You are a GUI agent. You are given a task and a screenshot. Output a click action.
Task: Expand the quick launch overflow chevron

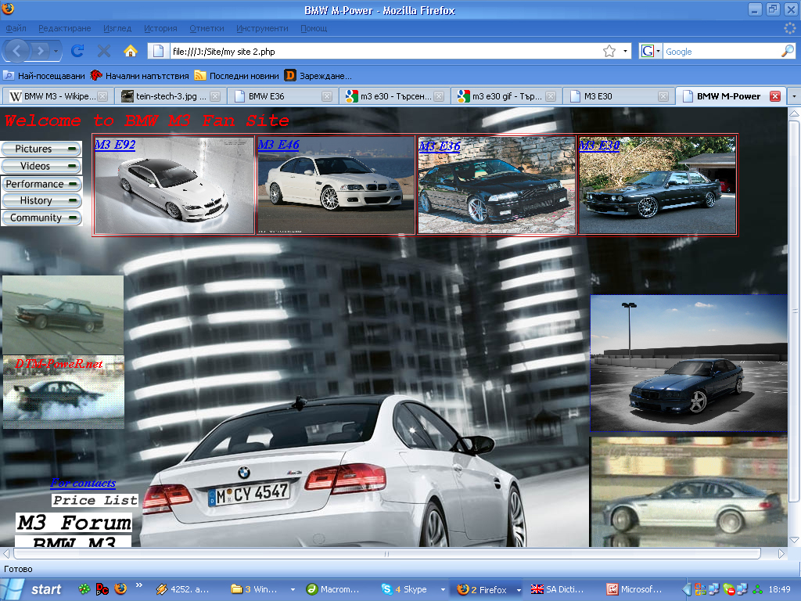(x=139, y=585)
